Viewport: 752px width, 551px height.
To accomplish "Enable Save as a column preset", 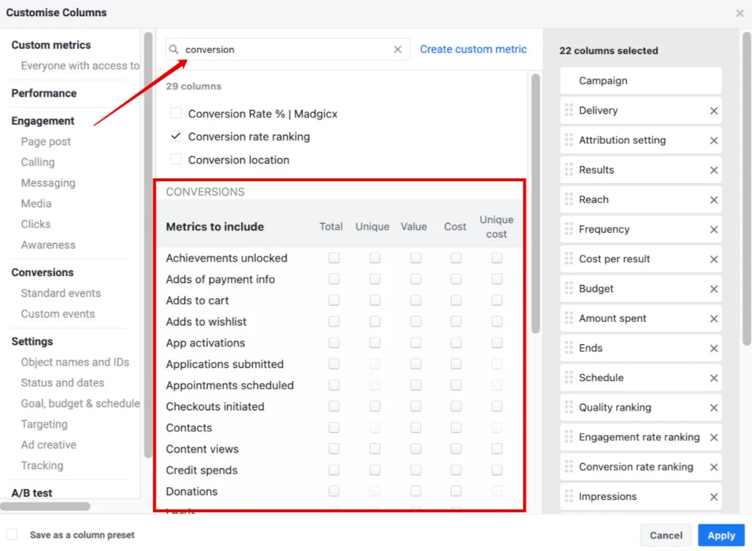I will (x=12, y=534).
